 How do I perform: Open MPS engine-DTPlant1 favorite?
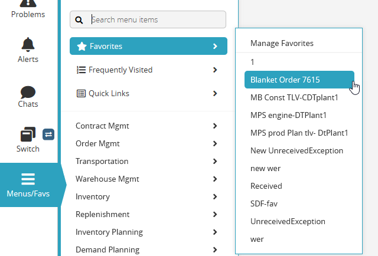pos(288,115)
